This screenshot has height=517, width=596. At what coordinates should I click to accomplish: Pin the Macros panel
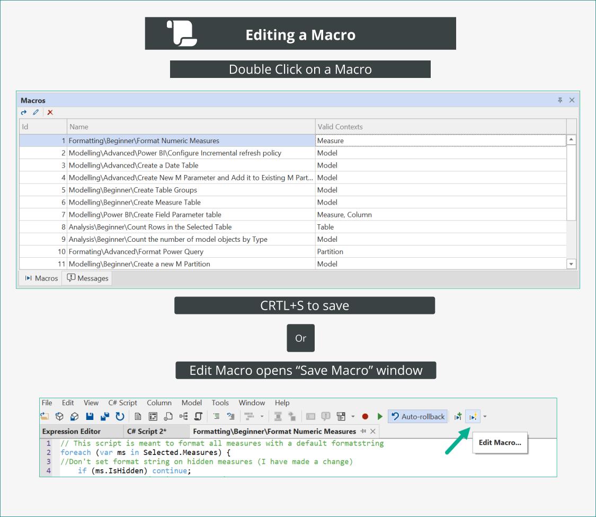[x=560, y=100]
